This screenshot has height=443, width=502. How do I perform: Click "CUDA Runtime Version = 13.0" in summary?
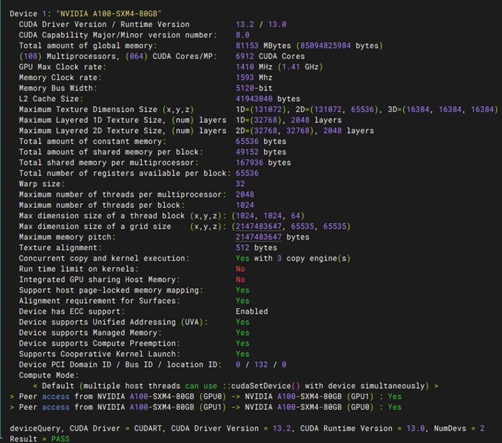click(362, 428)
